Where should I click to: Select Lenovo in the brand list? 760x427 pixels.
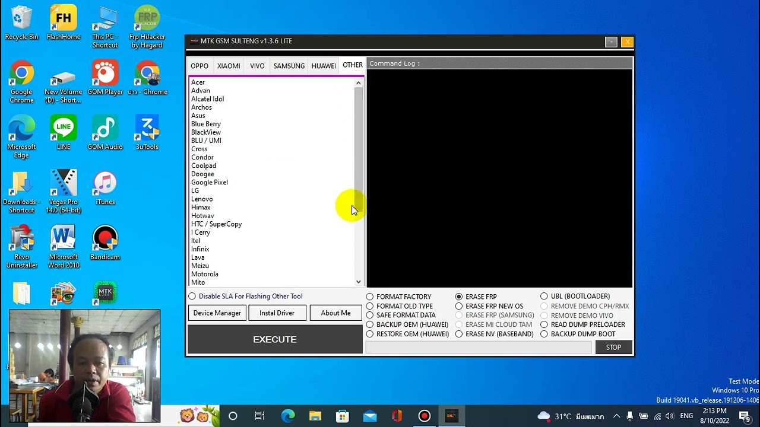point(202,199)
